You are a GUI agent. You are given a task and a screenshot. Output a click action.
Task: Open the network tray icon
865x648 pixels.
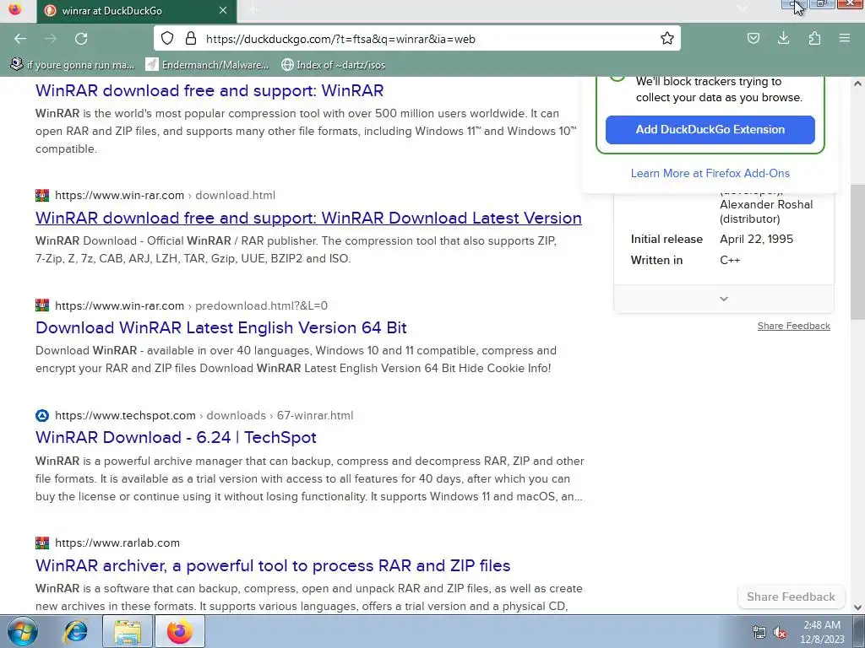[759, 633]
